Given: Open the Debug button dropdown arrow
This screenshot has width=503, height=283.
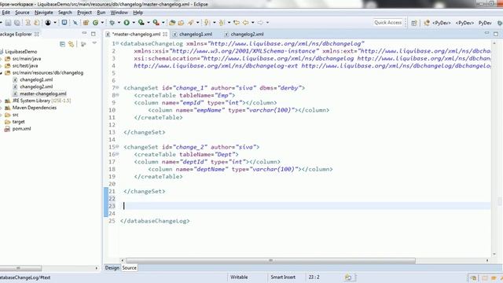Looking at the screenshot, I should [x=119, y=23].
